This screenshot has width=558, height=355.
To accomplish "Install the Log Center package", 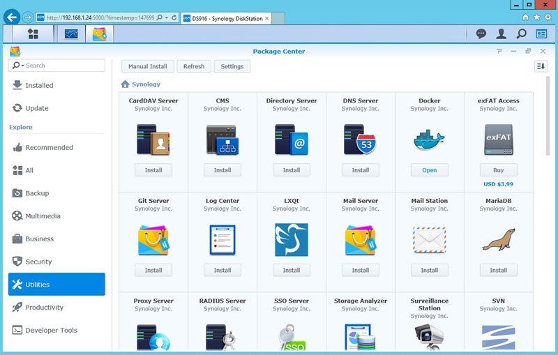I will 223,271.
